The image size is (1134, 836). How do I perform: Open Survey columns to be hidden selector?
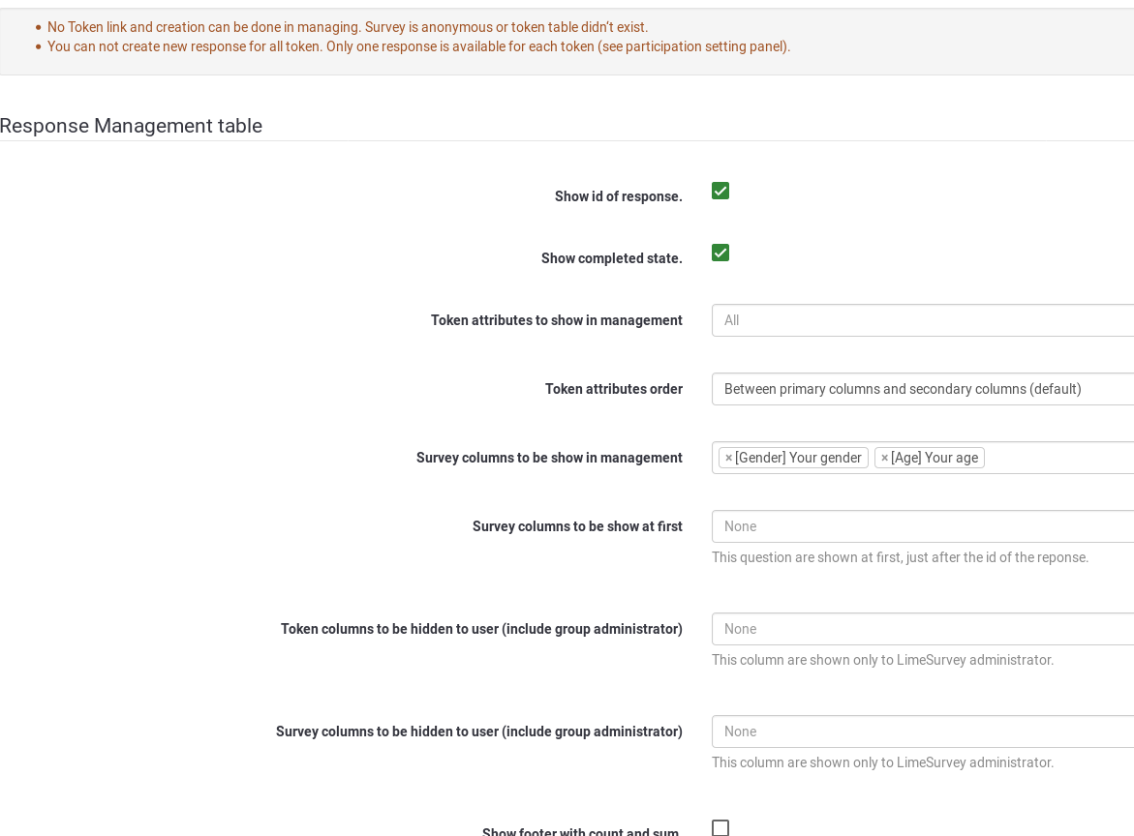(922, 731)
